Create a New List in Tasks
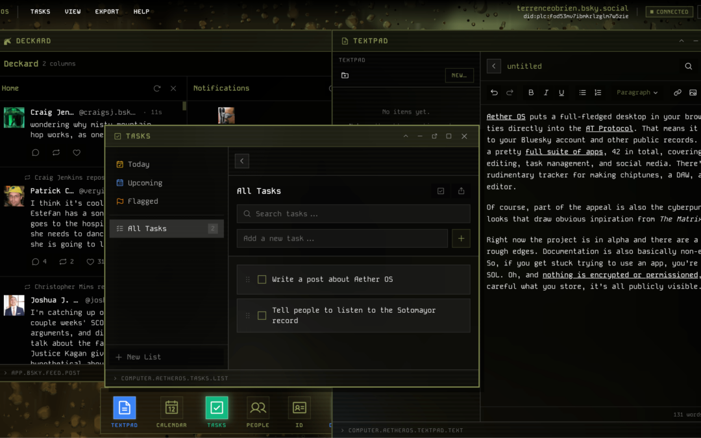701x438 pixels. click(x=140, y=356)
